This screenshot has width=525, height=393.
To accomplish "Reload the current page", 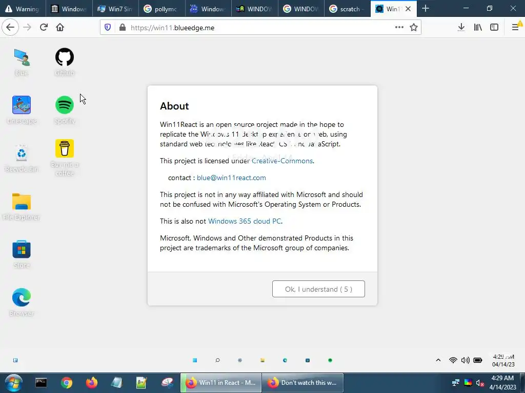I will (44, 28).
